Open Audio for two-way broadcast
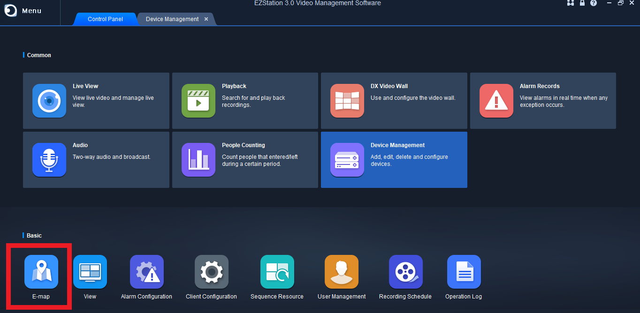Viewport: 640px width, 313px height. pyautogui.click(x=96, y=160)
